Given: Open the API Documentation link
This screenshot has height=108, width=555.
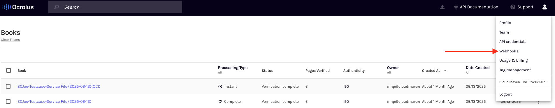Looking at the screenshot, I should coord(479,7).
